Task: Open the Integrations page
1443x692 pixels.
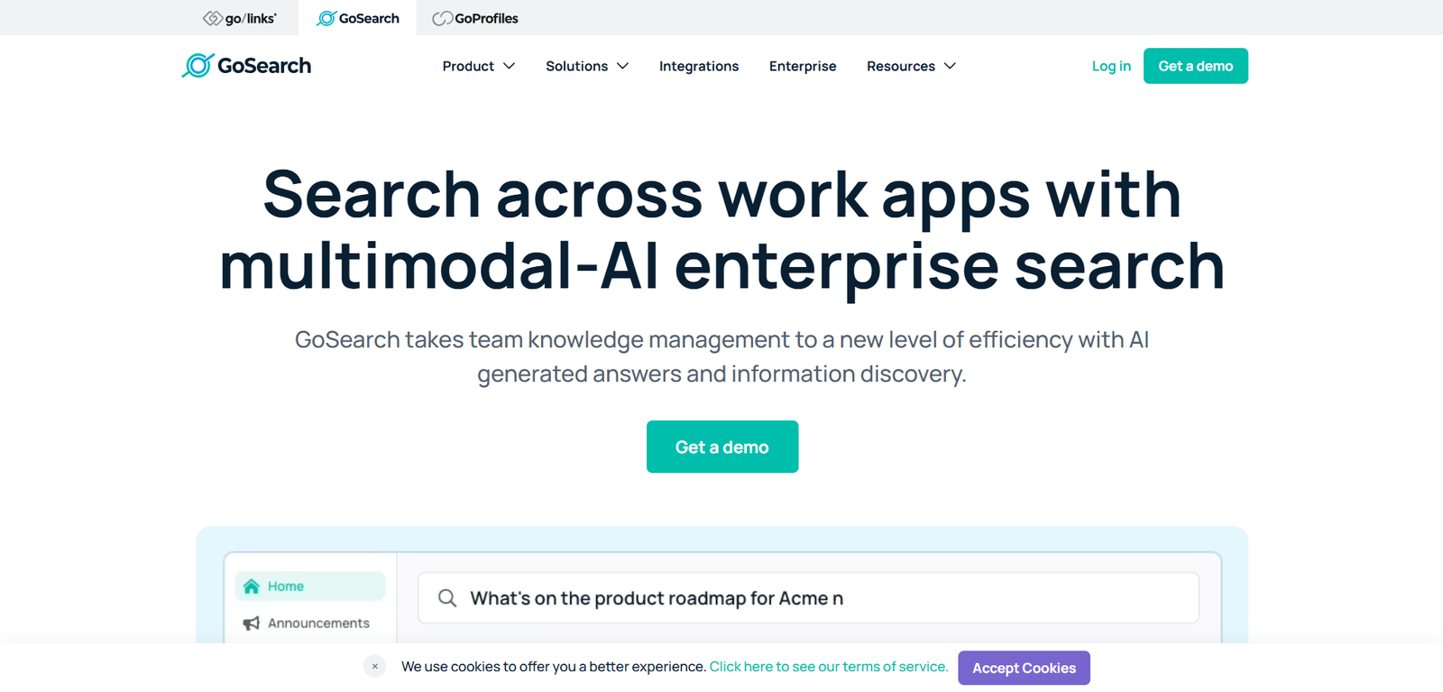Action: (x=698, y=66)
